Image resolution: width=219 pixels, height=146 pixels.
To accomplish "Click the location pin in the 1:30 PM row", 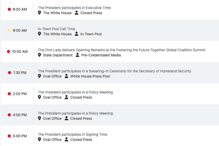I will point(39,76).
